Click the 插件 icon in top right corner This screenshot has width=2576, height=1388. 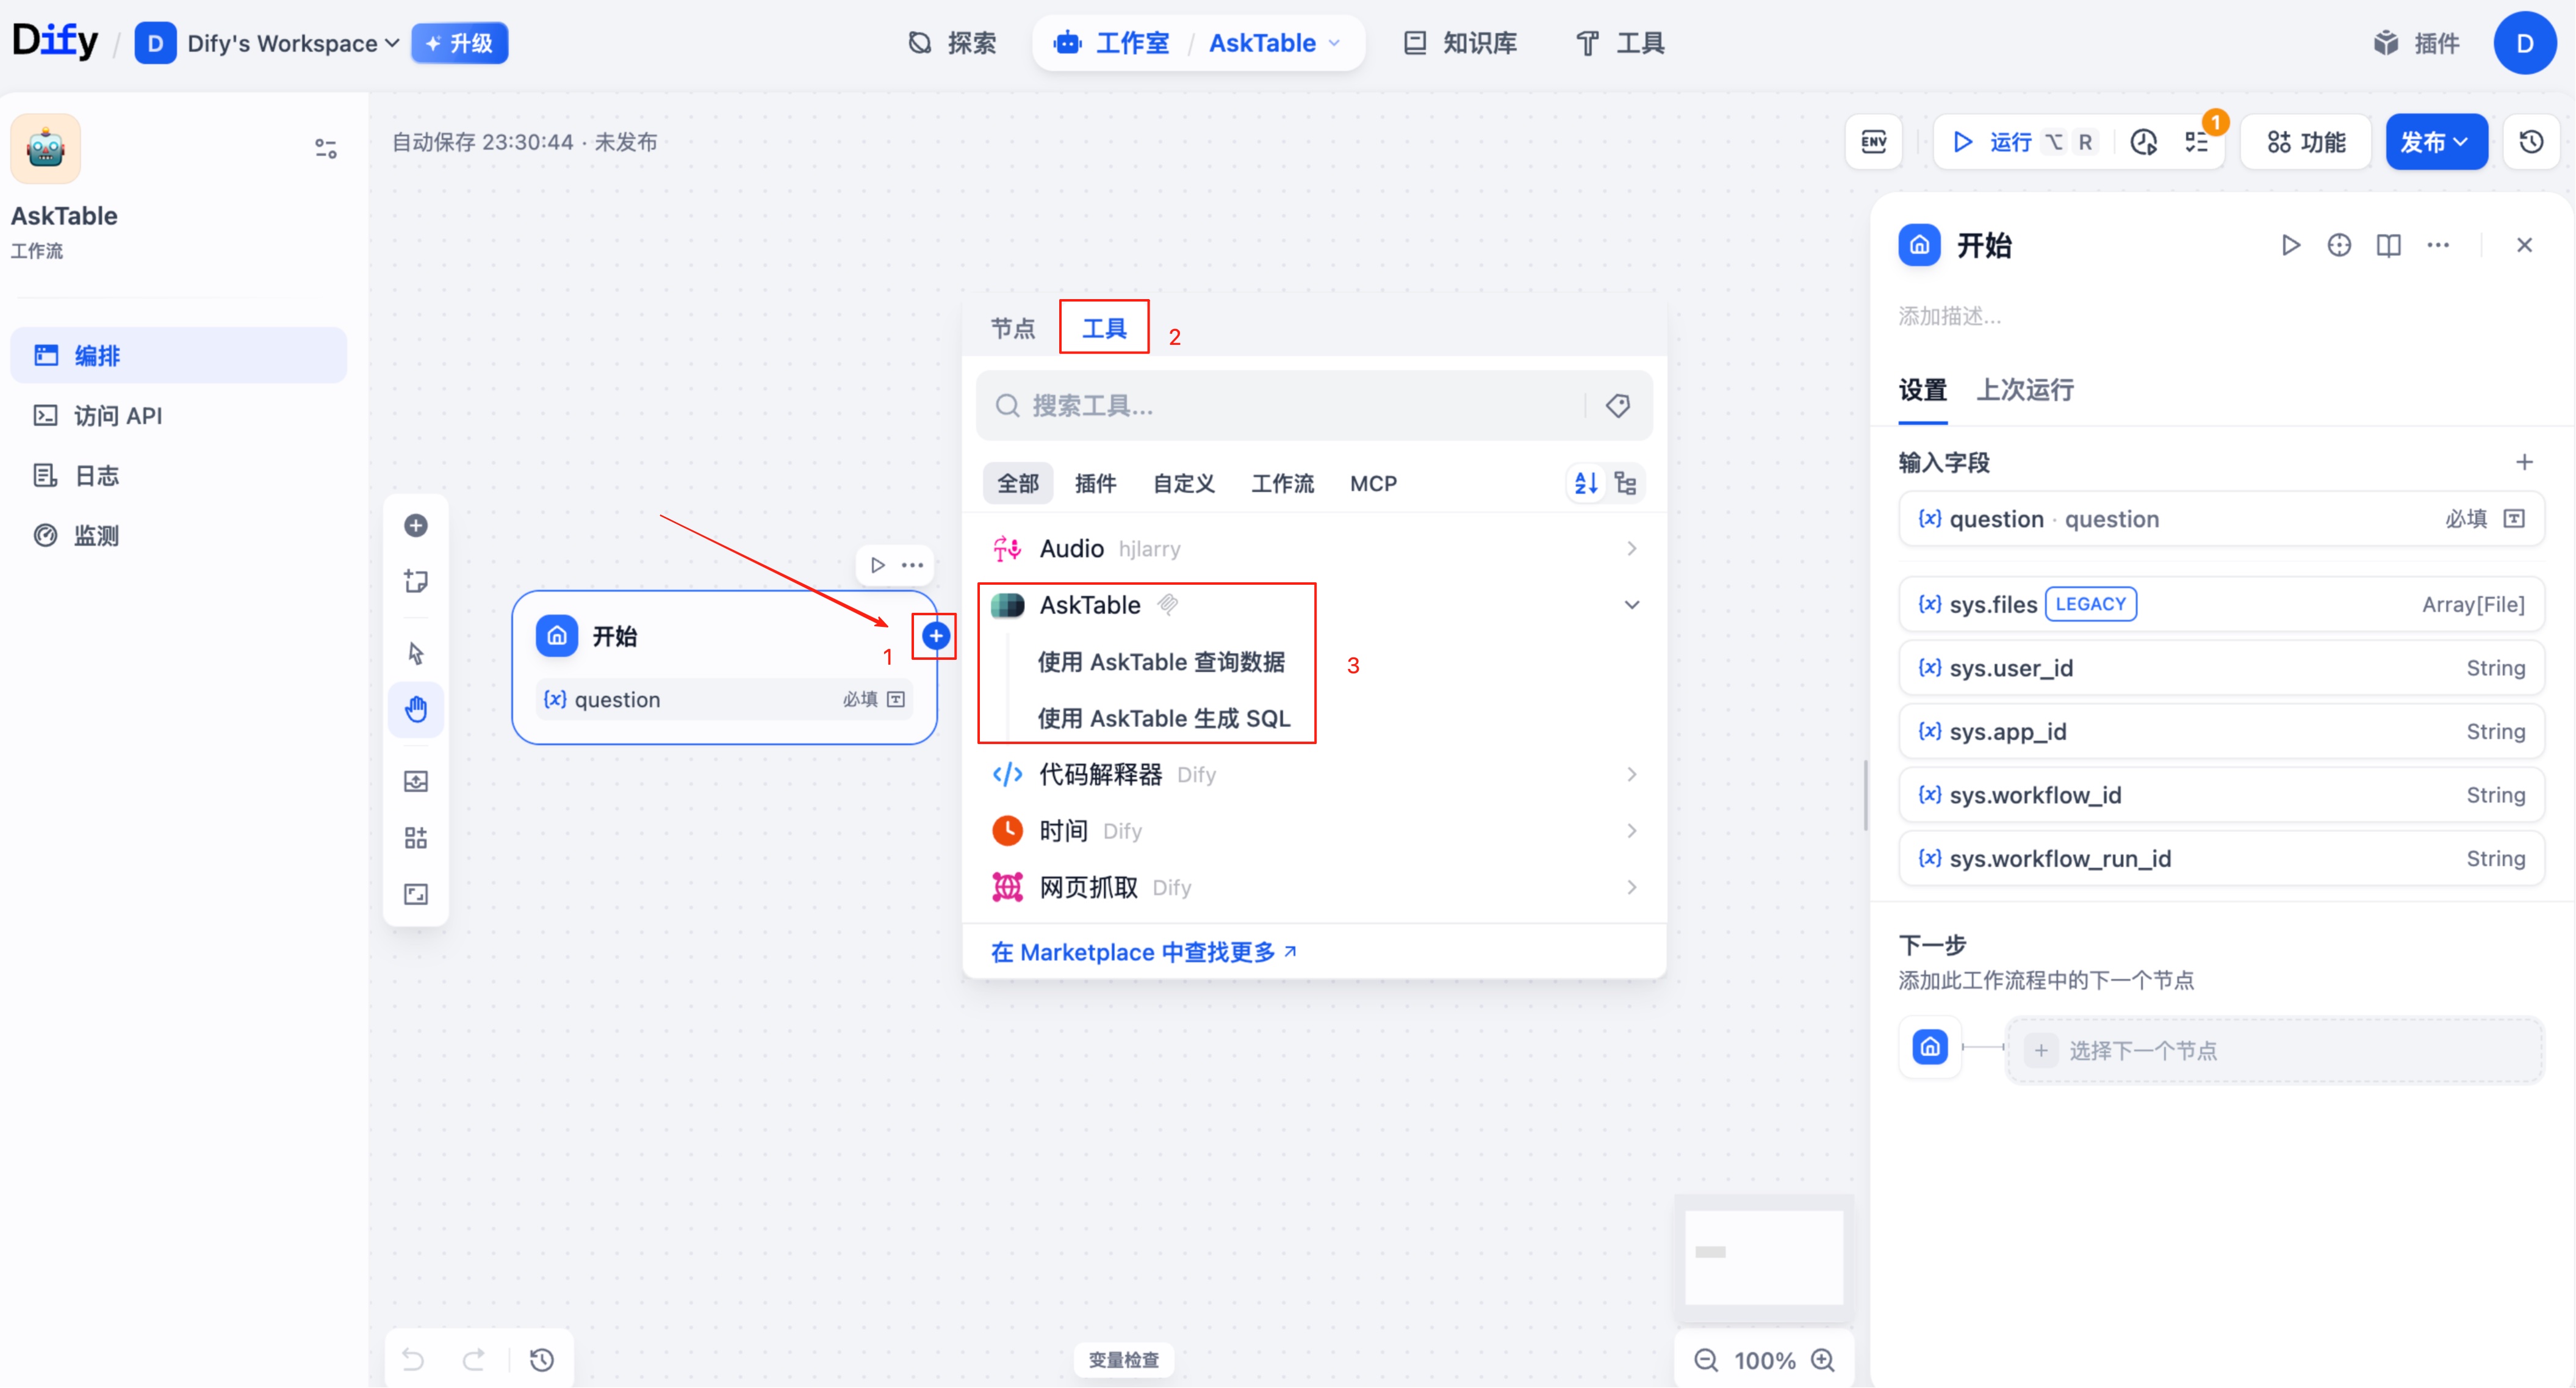pos(2416,43)
